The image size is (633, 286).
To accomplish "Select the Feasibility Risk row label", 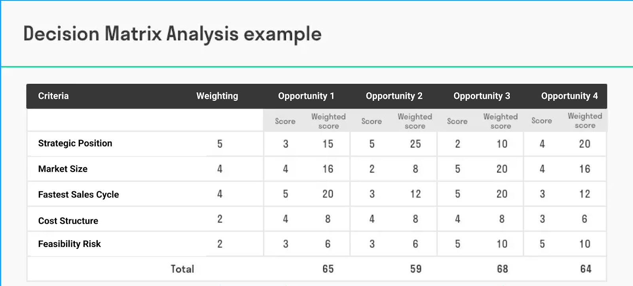I will coord(69,244).
